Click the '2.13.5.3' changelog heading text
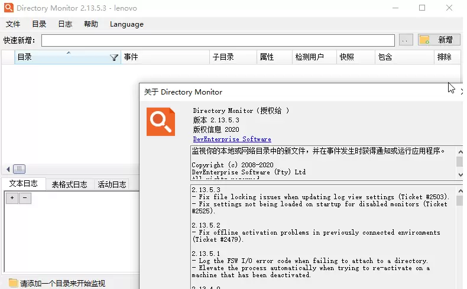 point(206,190)
